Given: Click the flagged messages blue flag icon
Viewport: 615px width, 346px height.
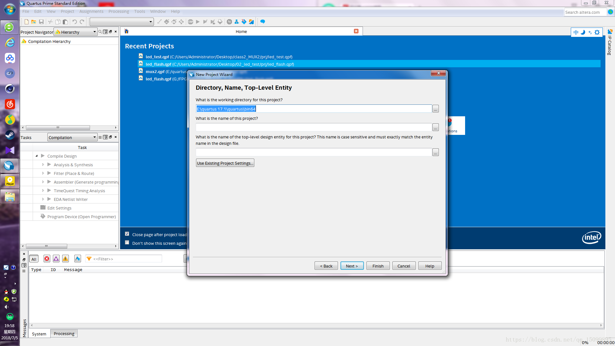Looking at the screenshot, I should coord(78,259).
